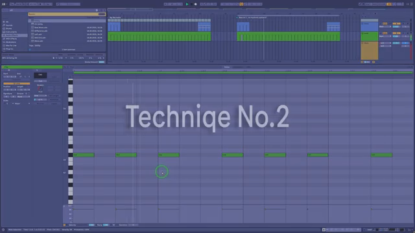Select the MPC 16 Swing groove entry
Image resolution: width=415 pixels, height=233 pixels.
(x=10, y=58)
